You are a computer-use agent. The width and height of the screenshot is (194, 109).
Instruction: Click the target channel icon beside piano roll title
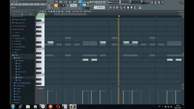tap(73, 12)
